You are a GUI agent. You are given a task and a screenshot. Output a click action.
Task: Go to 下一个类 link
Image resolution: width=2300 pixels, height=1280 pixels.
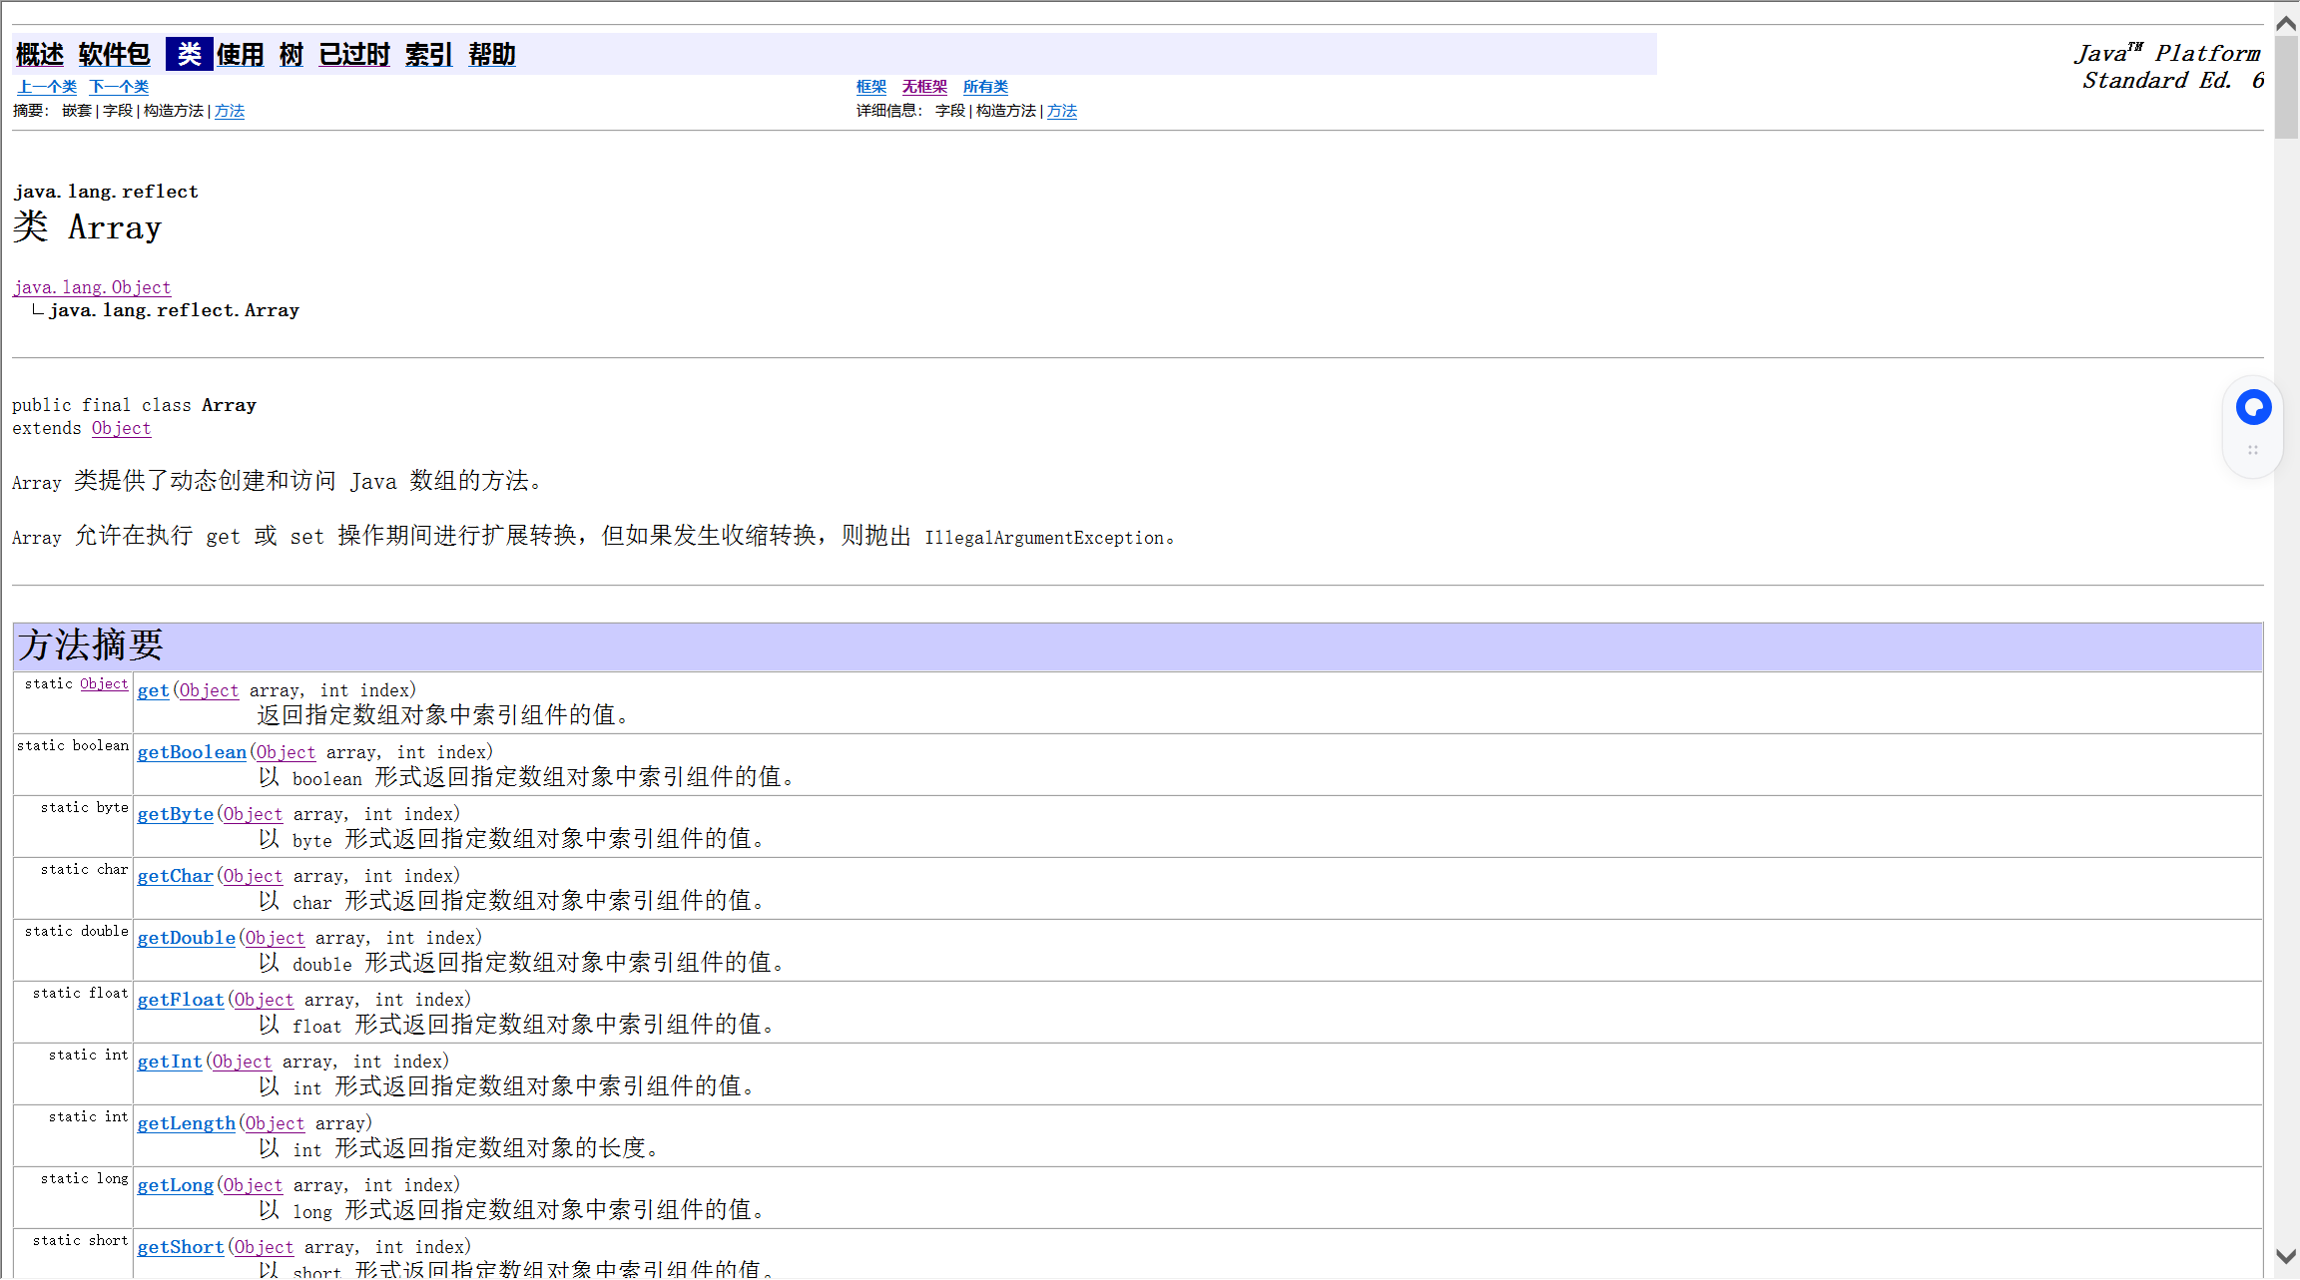click(x=119, y=87)
